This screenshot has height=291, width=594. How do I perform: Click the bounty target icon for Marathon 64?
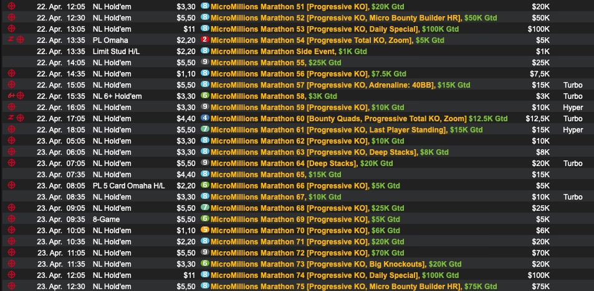click(x=12, y=163)
